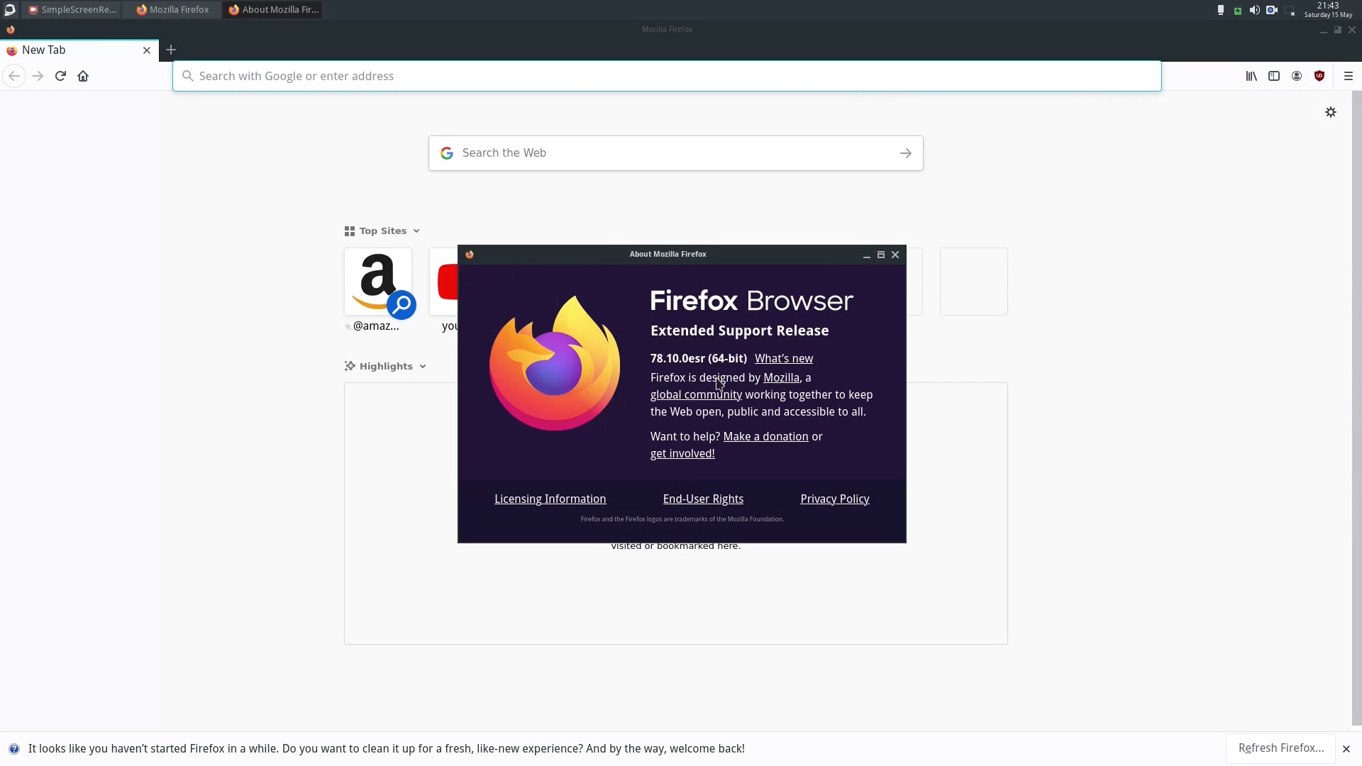This screenshot has width=1362, height=766.
Task: Open the What's new link
Action: pos(783,358)
